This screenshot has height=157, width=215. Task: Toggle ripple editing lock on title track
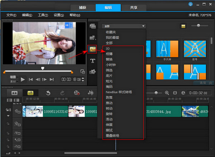pos(8,133)
